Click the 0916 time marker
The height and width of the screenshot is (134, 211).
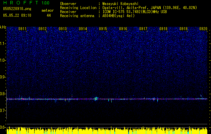point(123,29)
